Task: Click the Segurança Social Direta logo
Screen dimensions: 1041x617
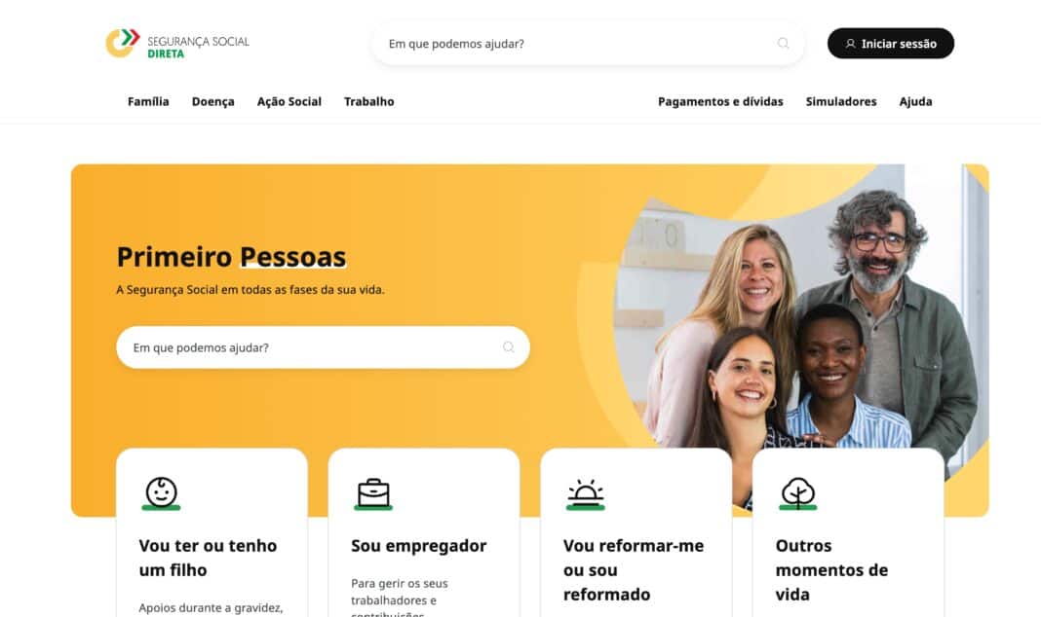Action: pos(177,43)
